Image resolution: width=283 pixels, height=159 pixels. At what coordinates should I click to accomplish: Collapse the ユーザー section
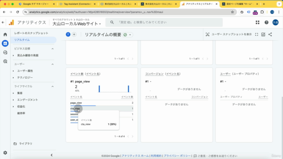[x=53, y=64]
